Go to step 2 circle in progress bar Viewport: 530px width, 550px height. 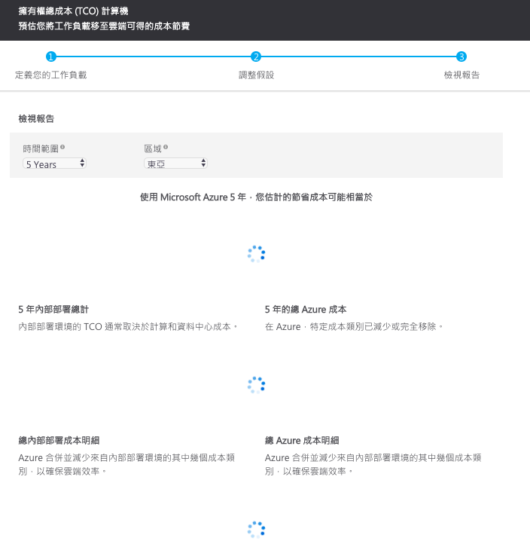pyautogui.click(x=256, y=57)
